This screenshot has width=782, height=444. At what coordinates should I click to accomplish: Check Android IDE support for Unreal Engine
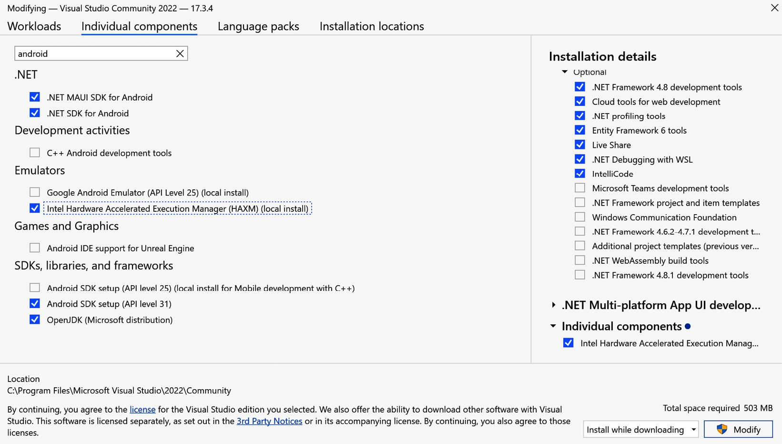pyautogui.click(x=35, y=248)
